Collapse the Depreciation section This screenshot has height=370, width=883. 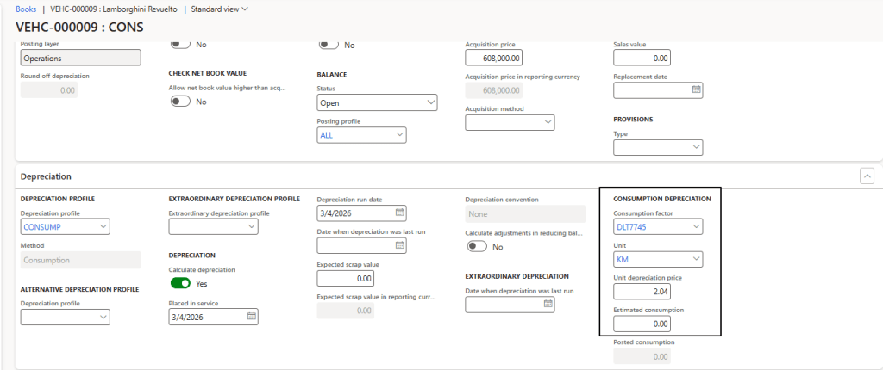(x=867, y=176)
